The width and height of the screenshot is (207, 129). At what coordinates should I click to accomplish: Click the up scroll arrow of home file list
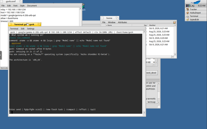tap(175, 25)
